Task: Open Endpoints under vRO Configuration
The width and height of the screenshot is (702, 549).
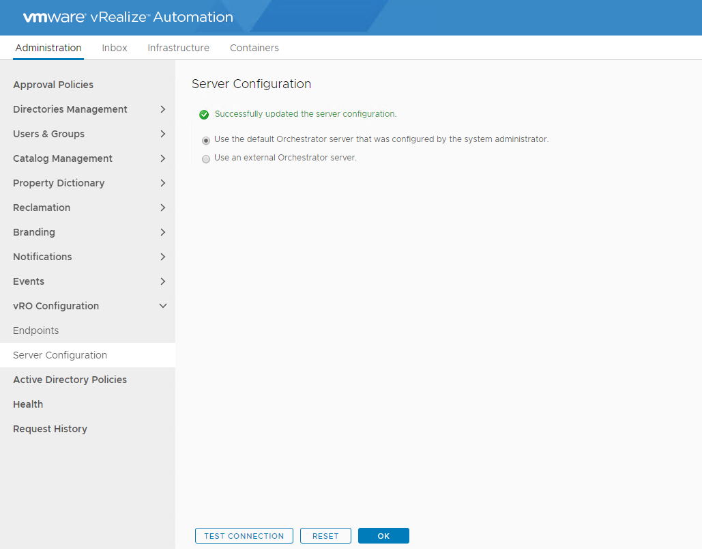Action: (36, 330)
